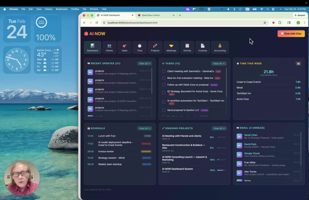The width and height of the screenshot is (309, 200).
Task: Open the History menu
Action: click(x=49, y=9)
